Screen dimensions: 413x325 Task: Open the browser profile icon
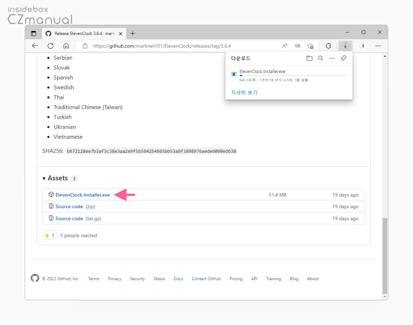point(362,46)
